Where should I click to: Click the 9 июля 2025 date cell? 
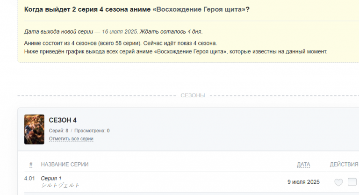[303, 182]
